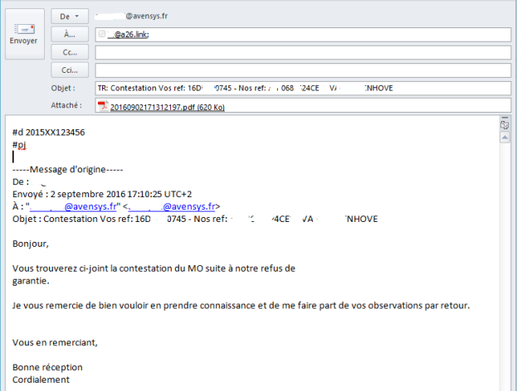The width and height of the screenshot is (517, 391).
Task: Click the Cc... button
Action: tap(71, 52)
